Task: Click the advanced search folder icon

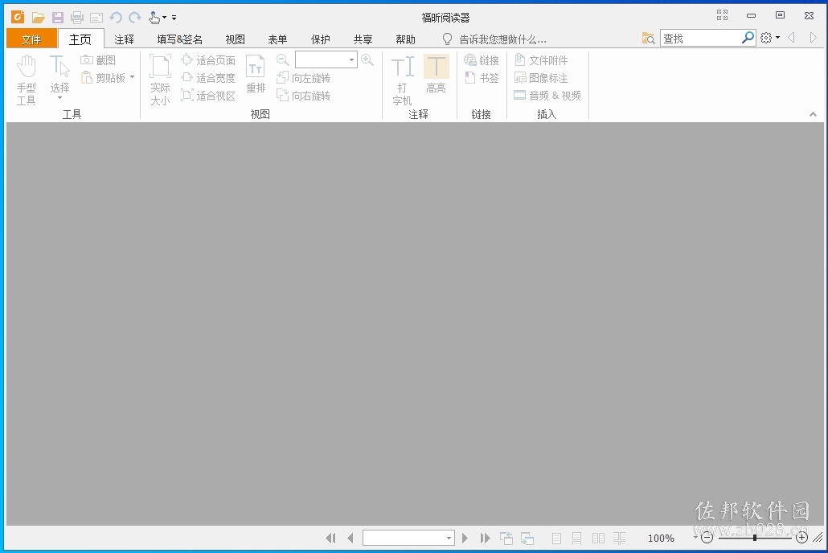Action: pyautogui.click(x=648, y=38)
